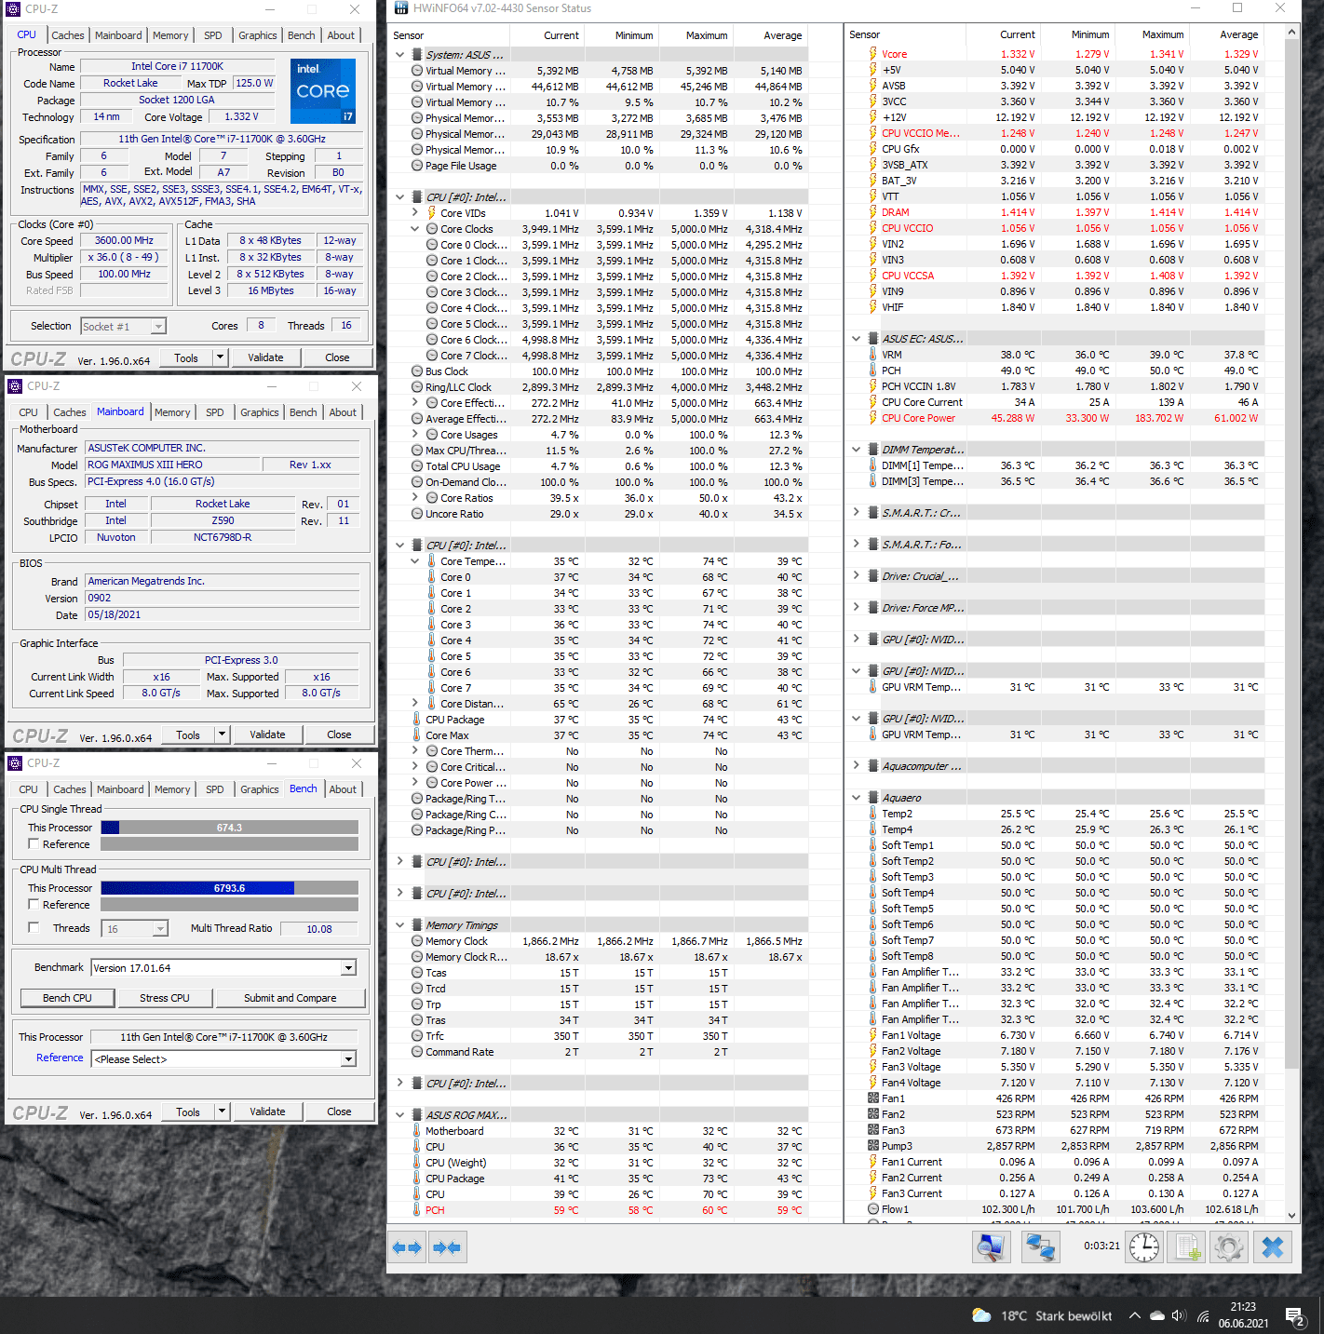This screenshot has width=1324, height=1334.
Task: Click the blue Reference link
Action: pyautogui.click(x=60, y=1058)
